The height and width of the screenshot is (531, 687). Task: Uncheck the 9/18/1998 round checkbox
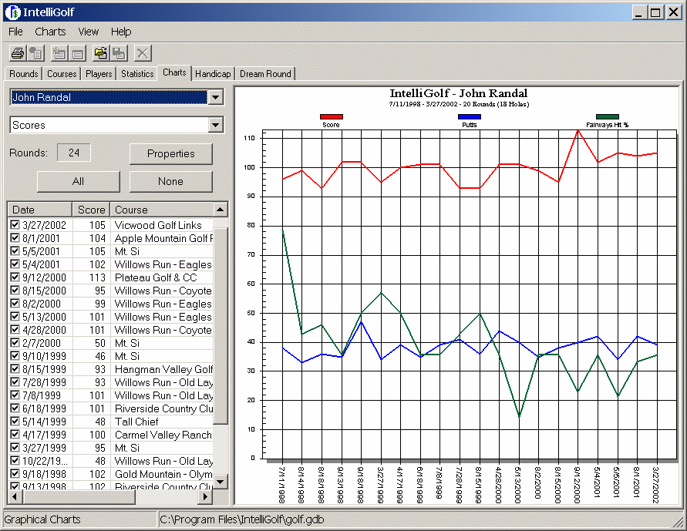click(15, 473)
